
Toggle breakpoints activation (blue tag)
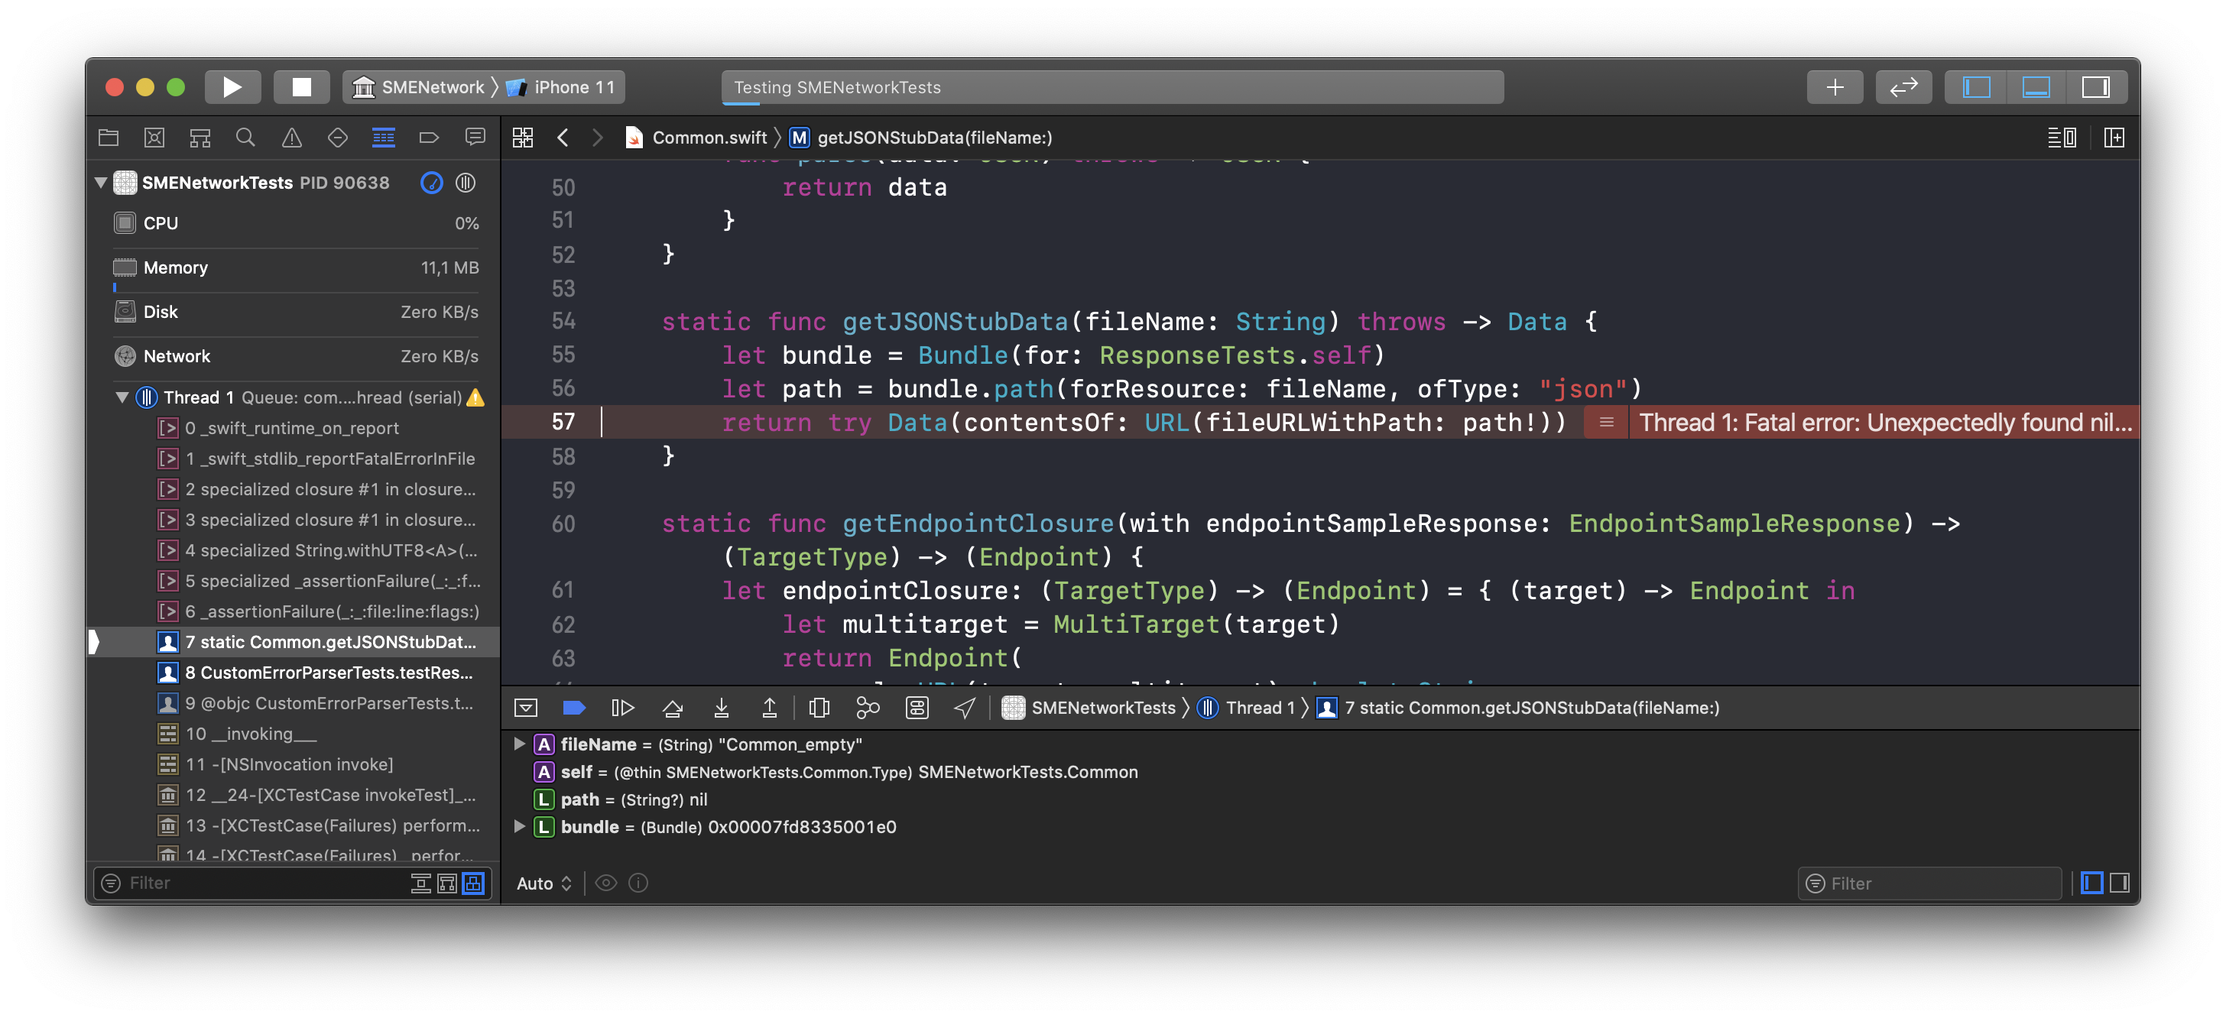(x=575, y=708)
